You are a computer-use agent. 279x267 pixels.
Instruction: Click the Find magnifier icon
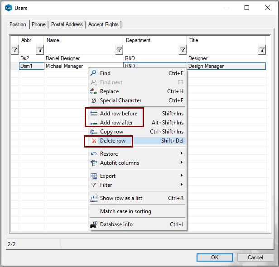pos(94,73)
